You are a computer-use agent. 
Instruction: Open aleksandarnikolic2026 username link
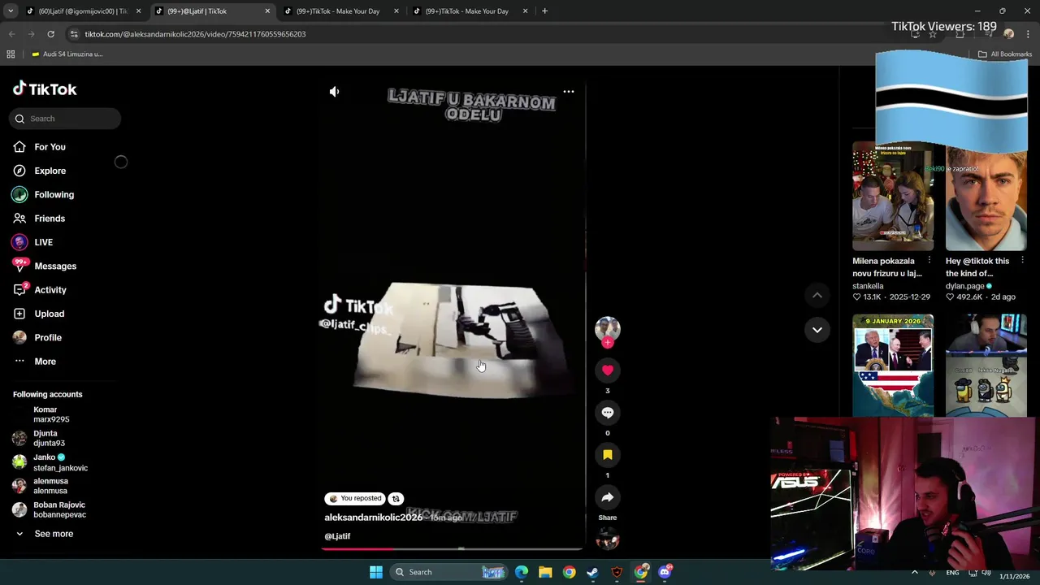pos(373,518)
